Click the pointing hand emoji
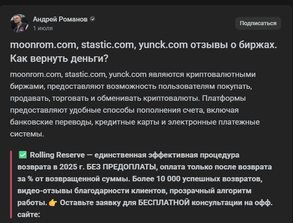The height and width of the screenshot is (223, 293). click(x=53, y=203)
